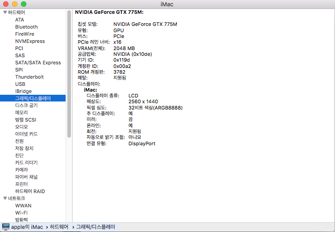
Task: Open 이더넷 카드 in sidebar
Action: tap(26, 134)
